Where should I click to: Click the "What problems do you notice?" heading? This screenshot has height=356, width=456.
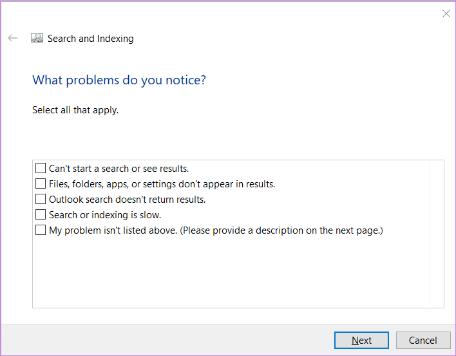coord(119,80)
